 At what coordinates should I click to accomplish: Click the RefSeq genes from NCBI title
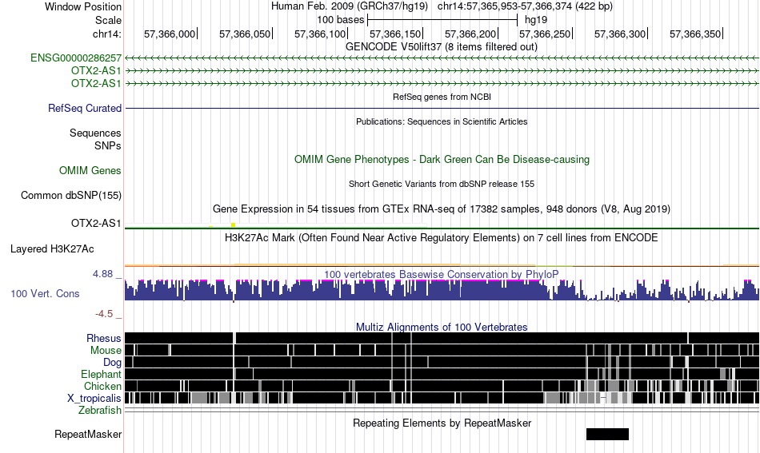tap(442, 97)
